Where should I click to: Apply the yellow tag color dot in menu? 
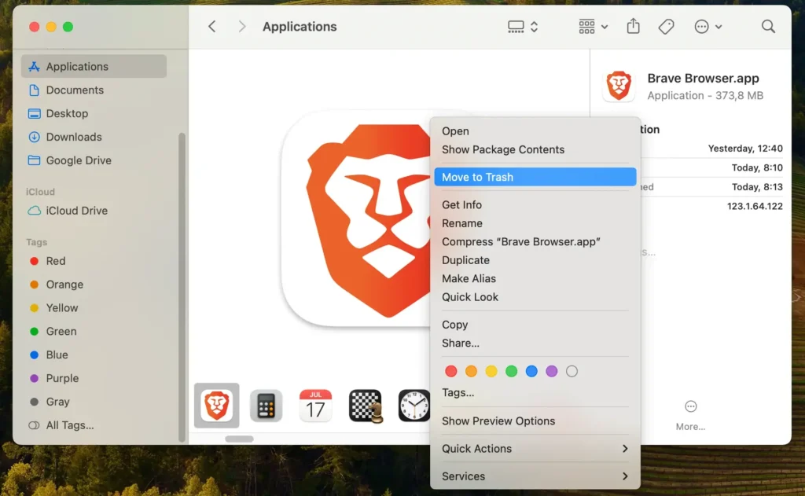click(491, 371)
